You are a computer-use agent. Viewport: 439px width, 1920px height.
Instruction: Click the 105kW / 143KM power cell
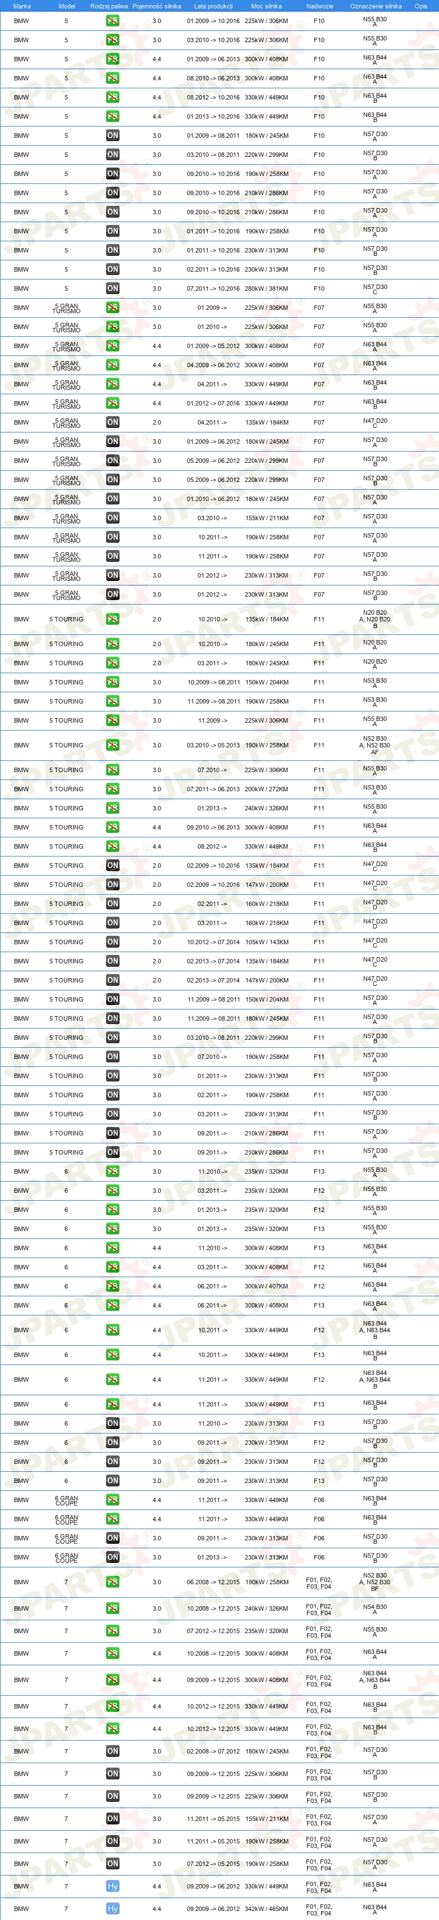(x=267, y=942)
